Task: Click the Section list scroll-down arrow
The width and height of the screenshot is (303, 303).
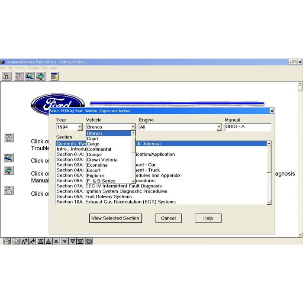Action: point(269,202)
